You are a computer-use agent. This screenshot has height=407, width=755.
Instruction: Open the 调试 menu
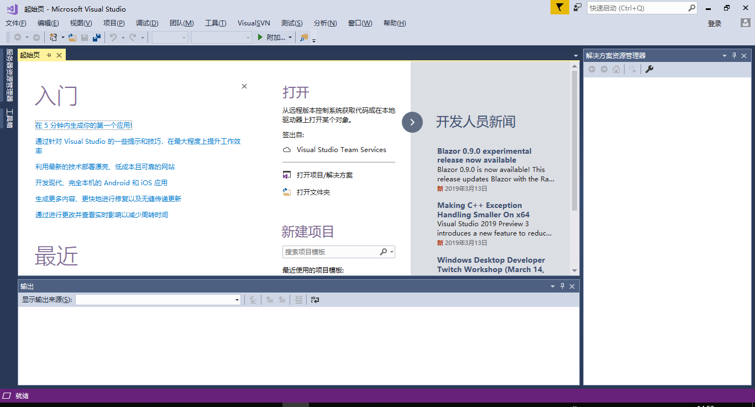[x=146, y=23]
